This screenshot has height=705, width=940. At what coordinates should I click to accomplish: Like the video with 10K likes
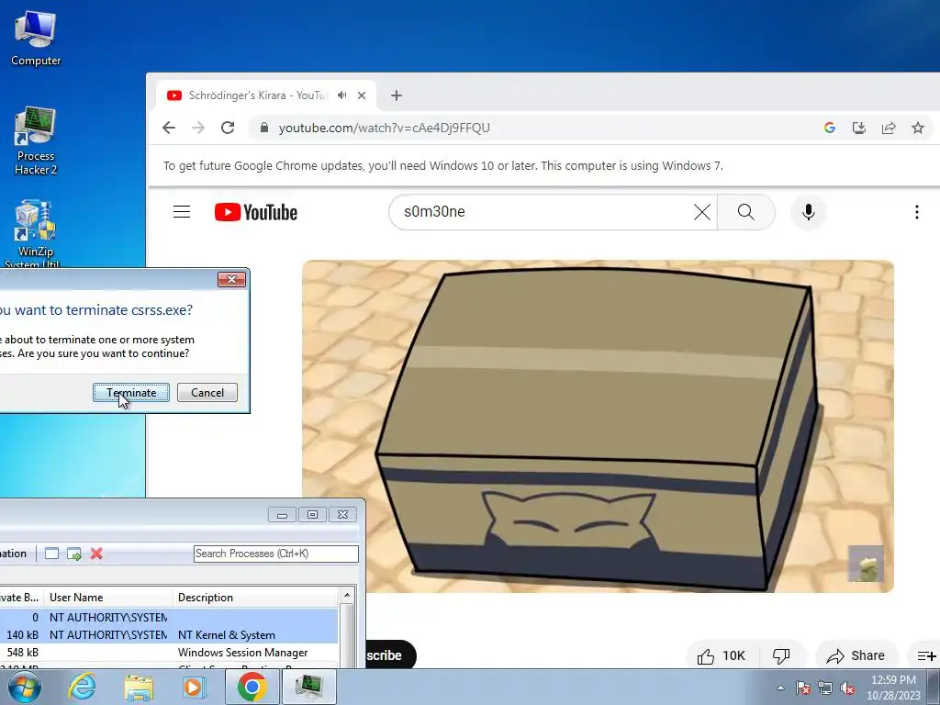[722, 655]
